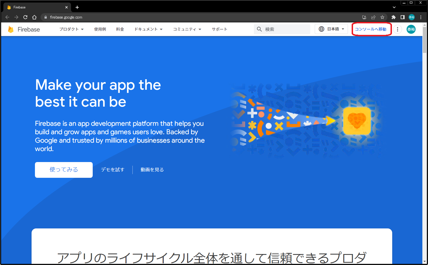Expand the ドキュメント dropdown menu

(x=148, y=29)
